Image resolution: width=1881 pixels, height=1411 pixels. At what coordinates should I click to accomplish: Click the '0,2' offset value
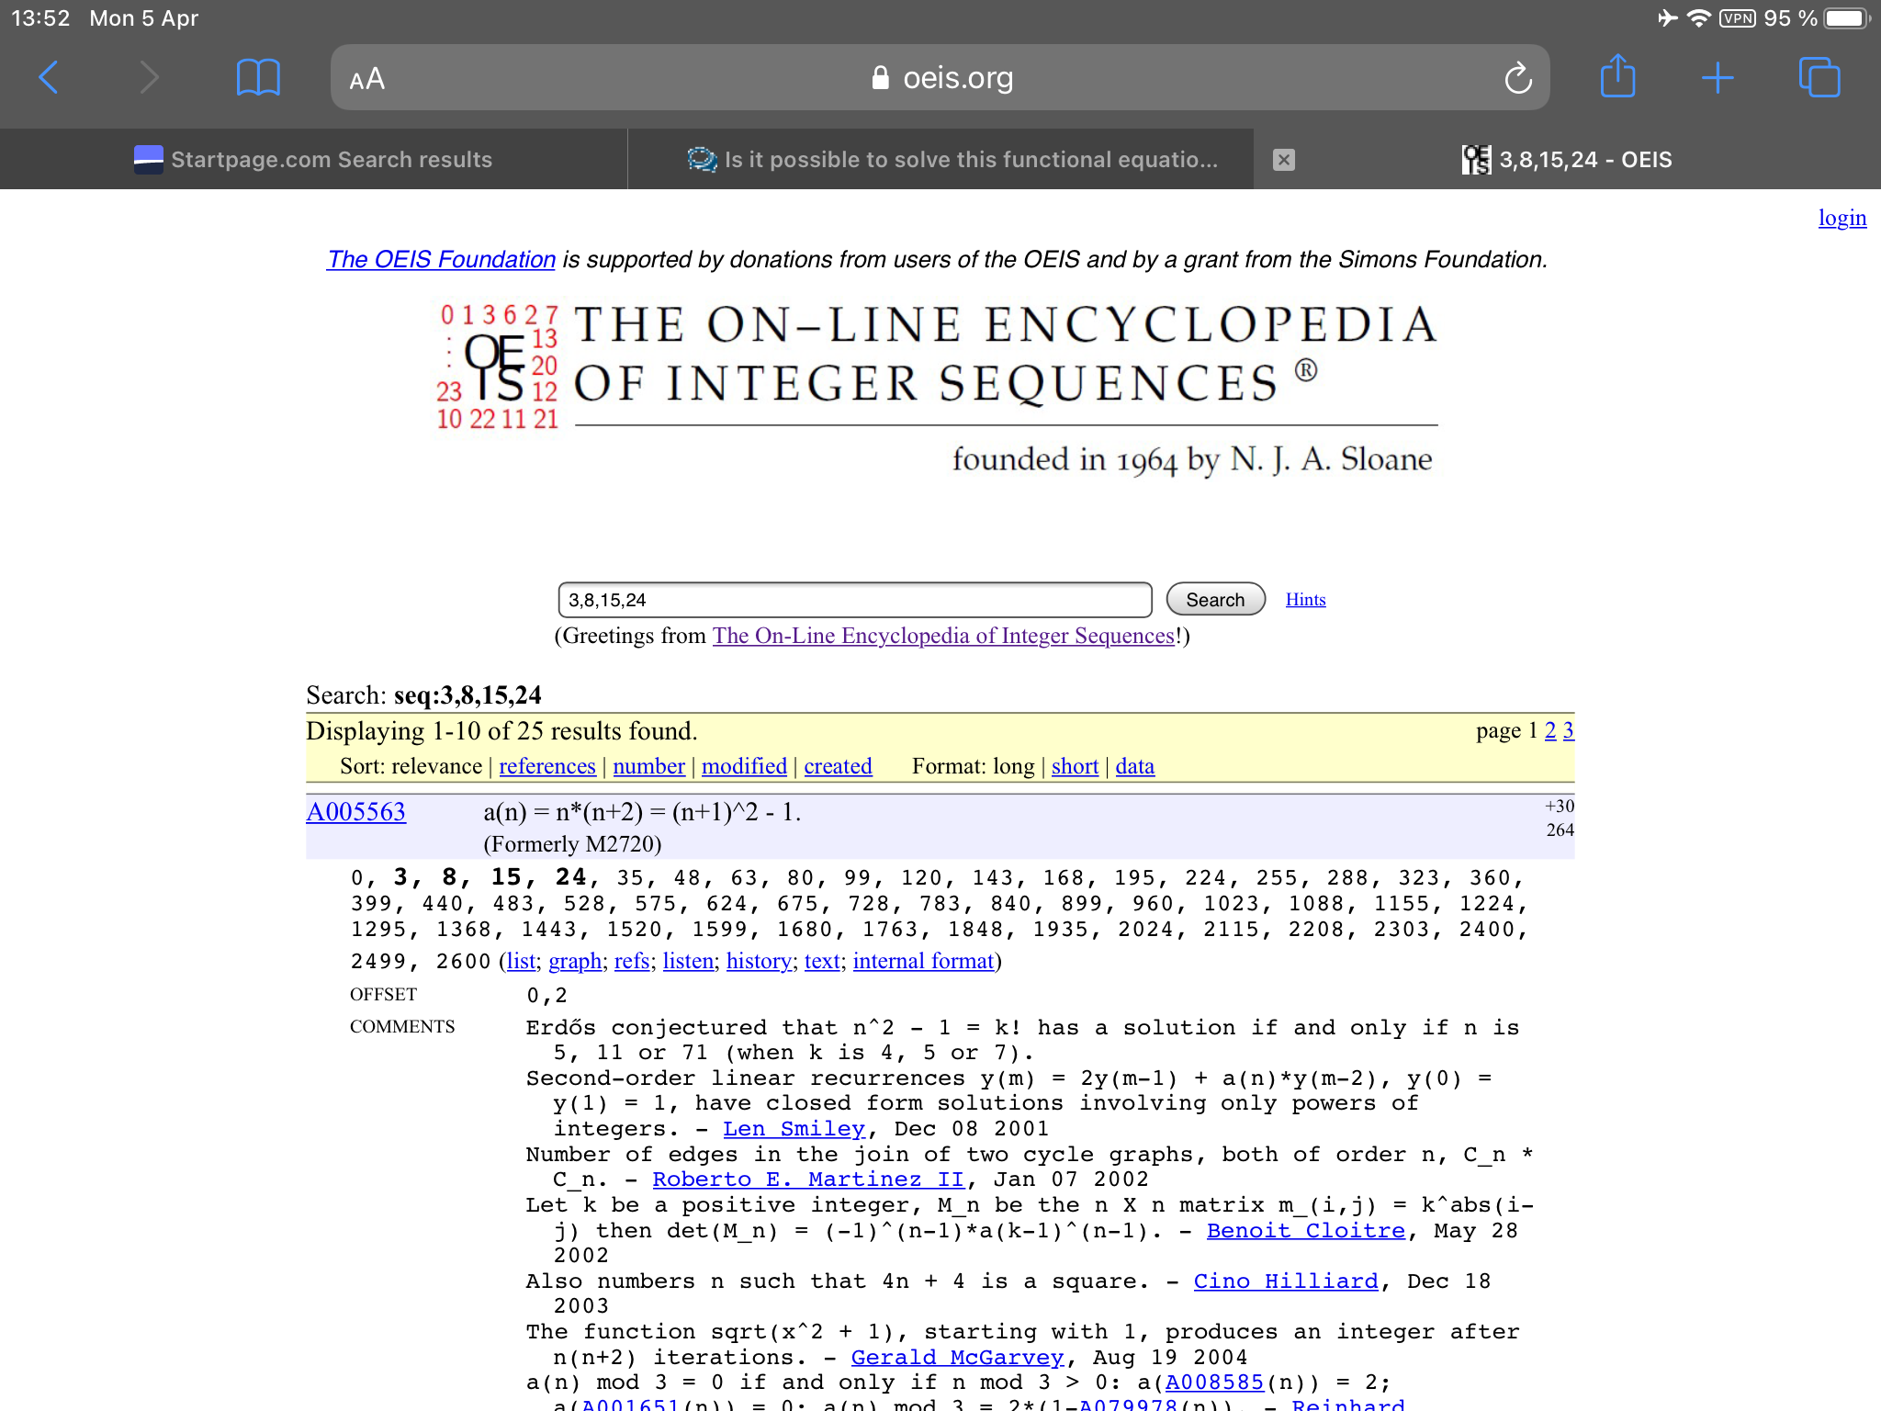[x=547, y=996]
